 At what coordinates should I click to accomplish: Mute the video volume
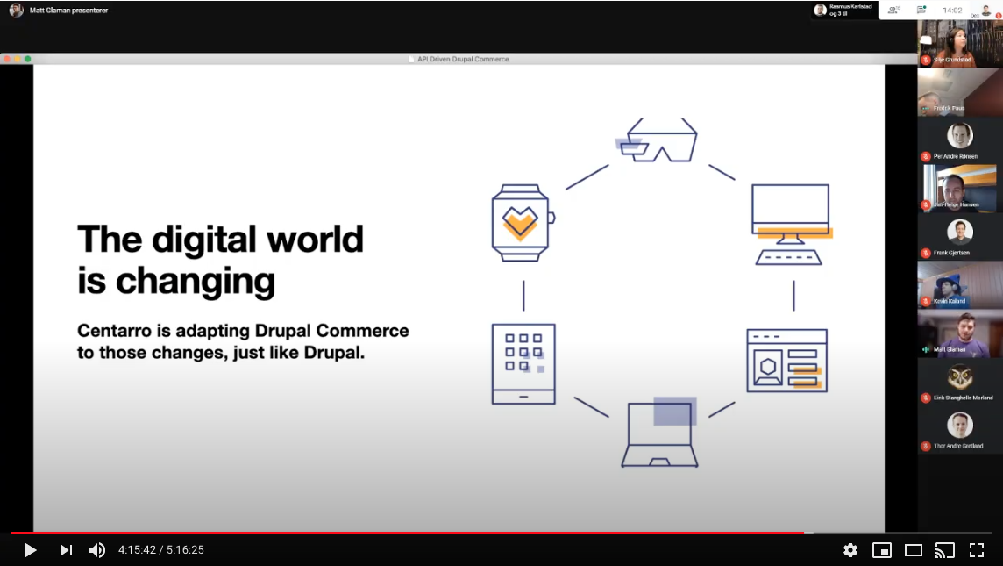coord(96,550)
